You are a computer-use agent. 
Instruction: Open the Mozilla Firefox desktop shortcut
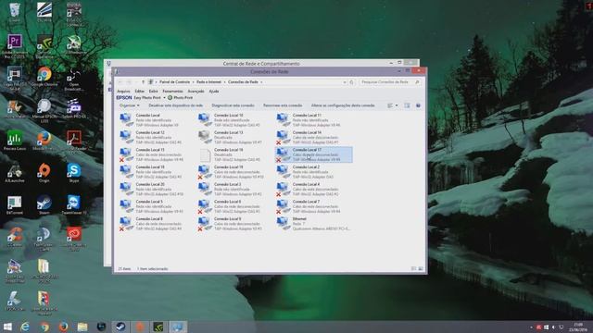click(x=44, y=141)
